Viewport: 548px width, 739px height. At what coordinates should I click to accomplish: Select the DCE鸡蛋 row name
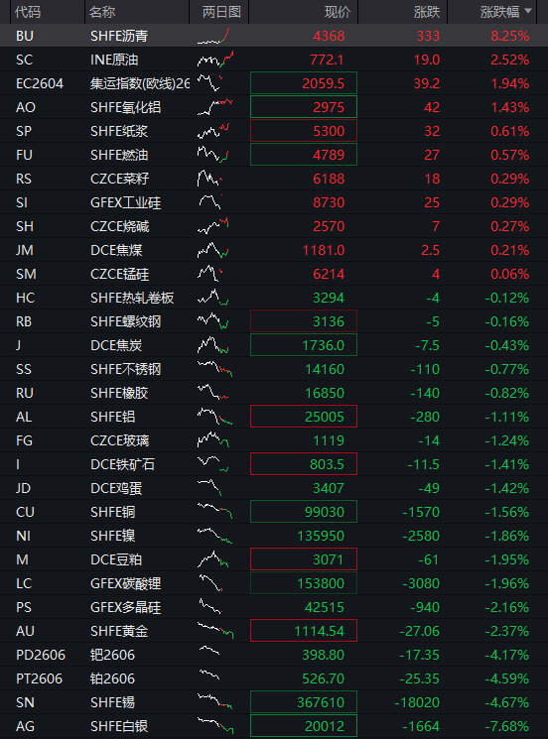[x=116, y=488]
